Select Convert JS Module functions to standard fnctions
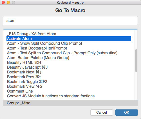 point(69,96)
